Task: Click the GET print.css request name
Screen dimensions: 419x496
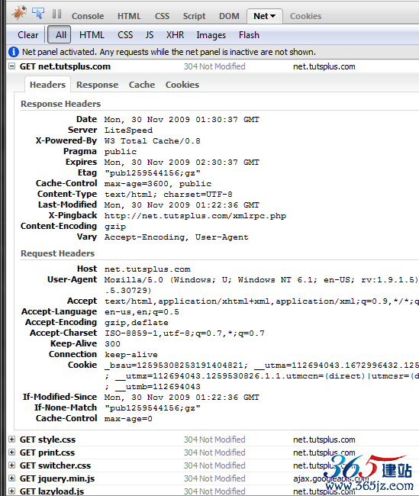Action: click(47, 453)
